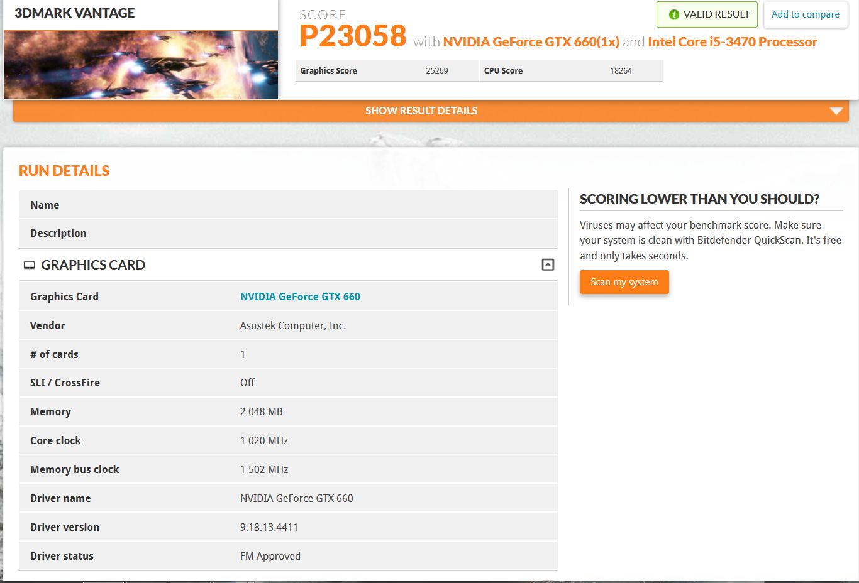Click the # of cards value 1
The height and width of the screenshot is (583, 859).
[x=243, y=354]
